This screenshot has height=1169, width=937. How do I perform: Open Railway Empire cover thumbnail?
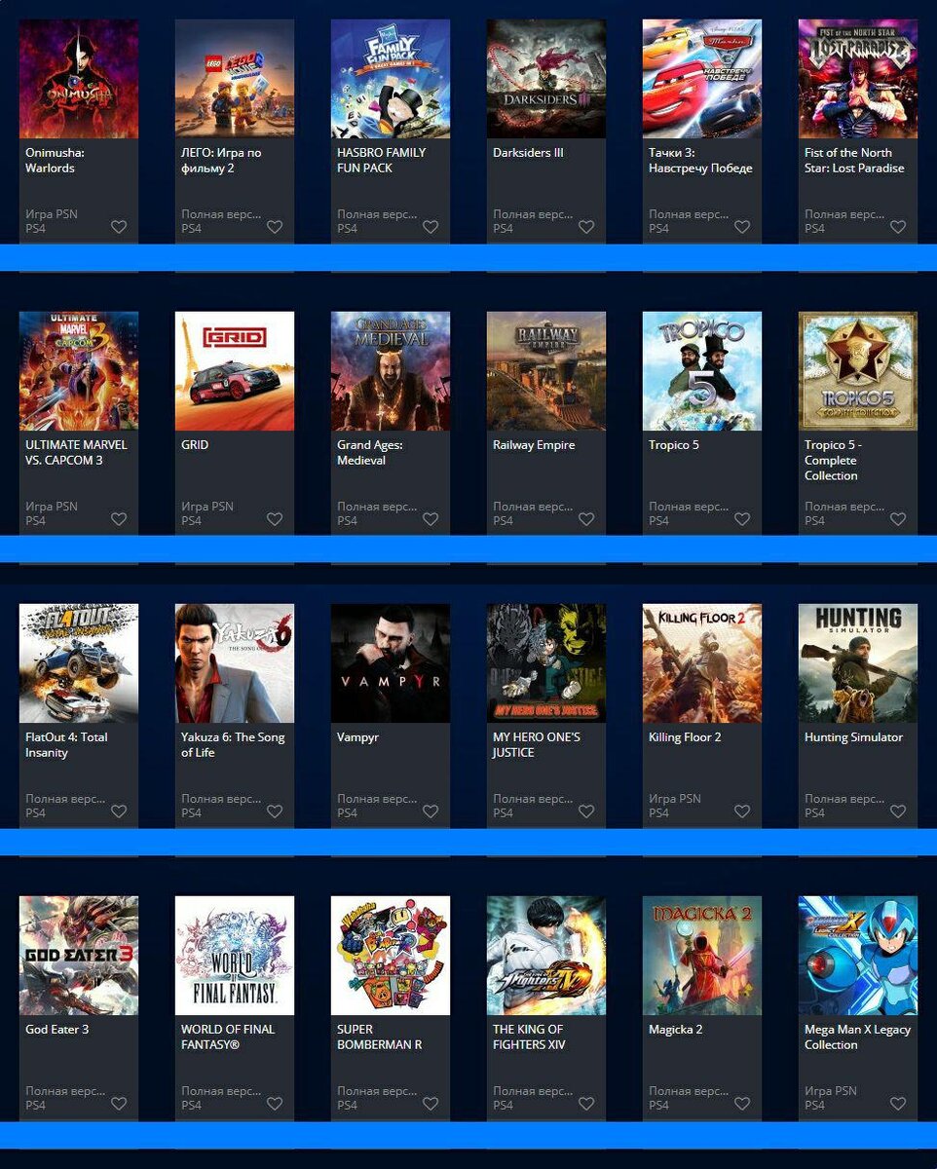click(x=546, y=371)
